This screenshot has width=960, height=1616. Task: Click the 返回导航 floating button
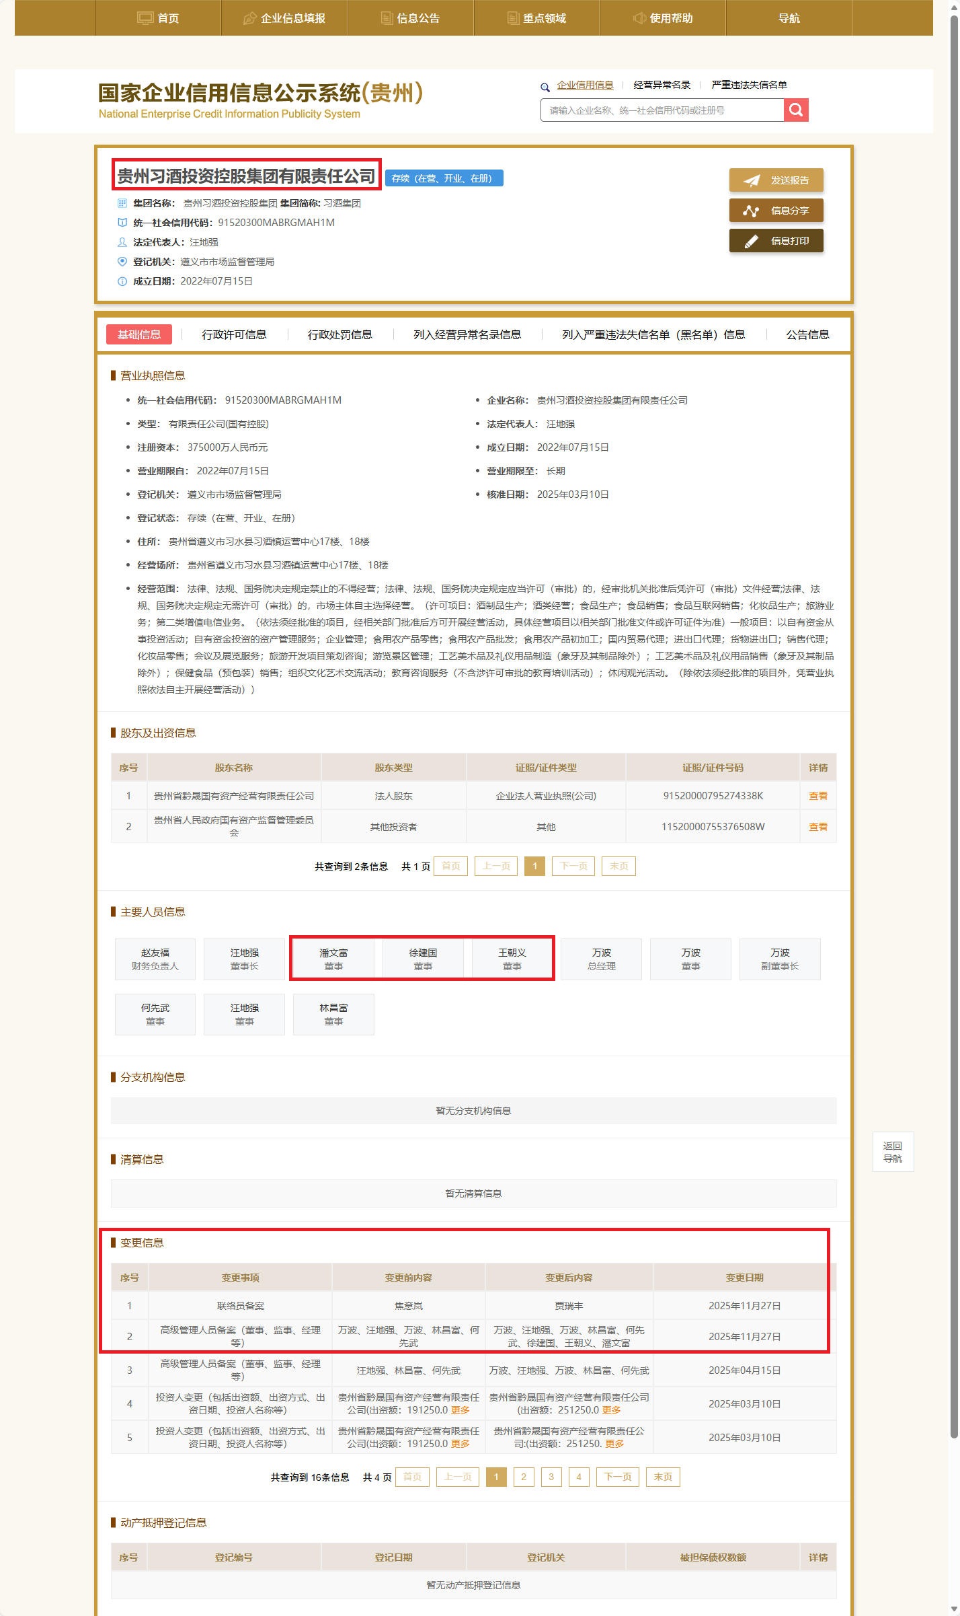point(893,1152)
